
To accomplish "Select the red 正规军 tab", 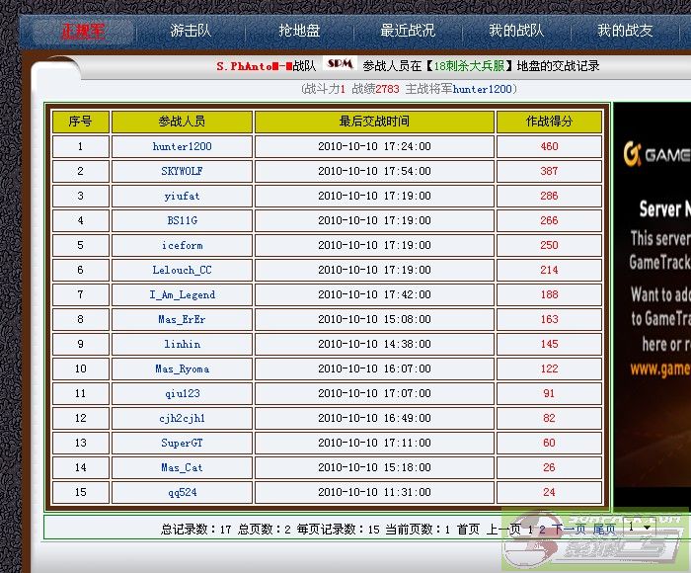I will (83, 31).
